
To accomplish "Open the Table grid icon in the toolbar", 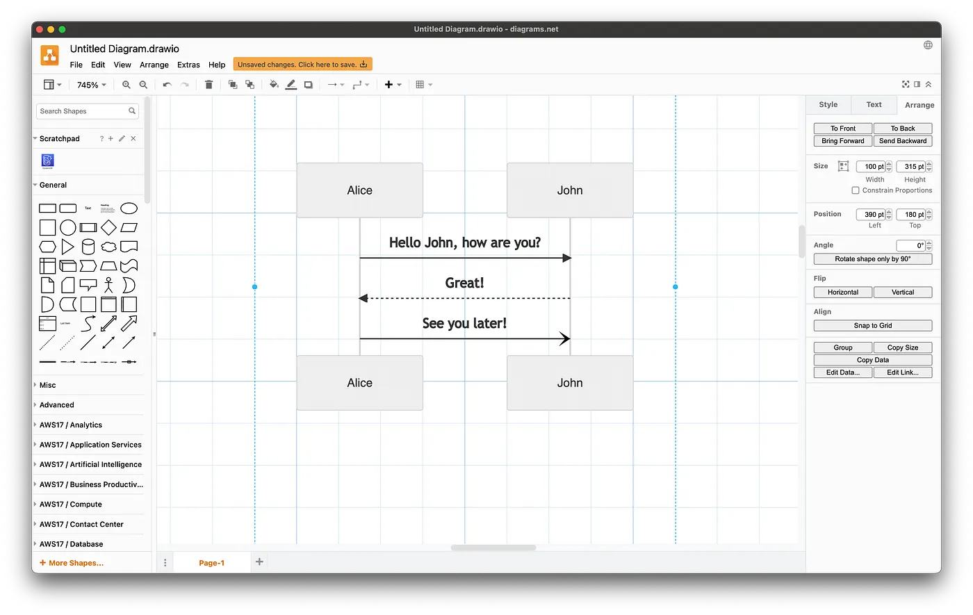I will (x=420, y=84).
